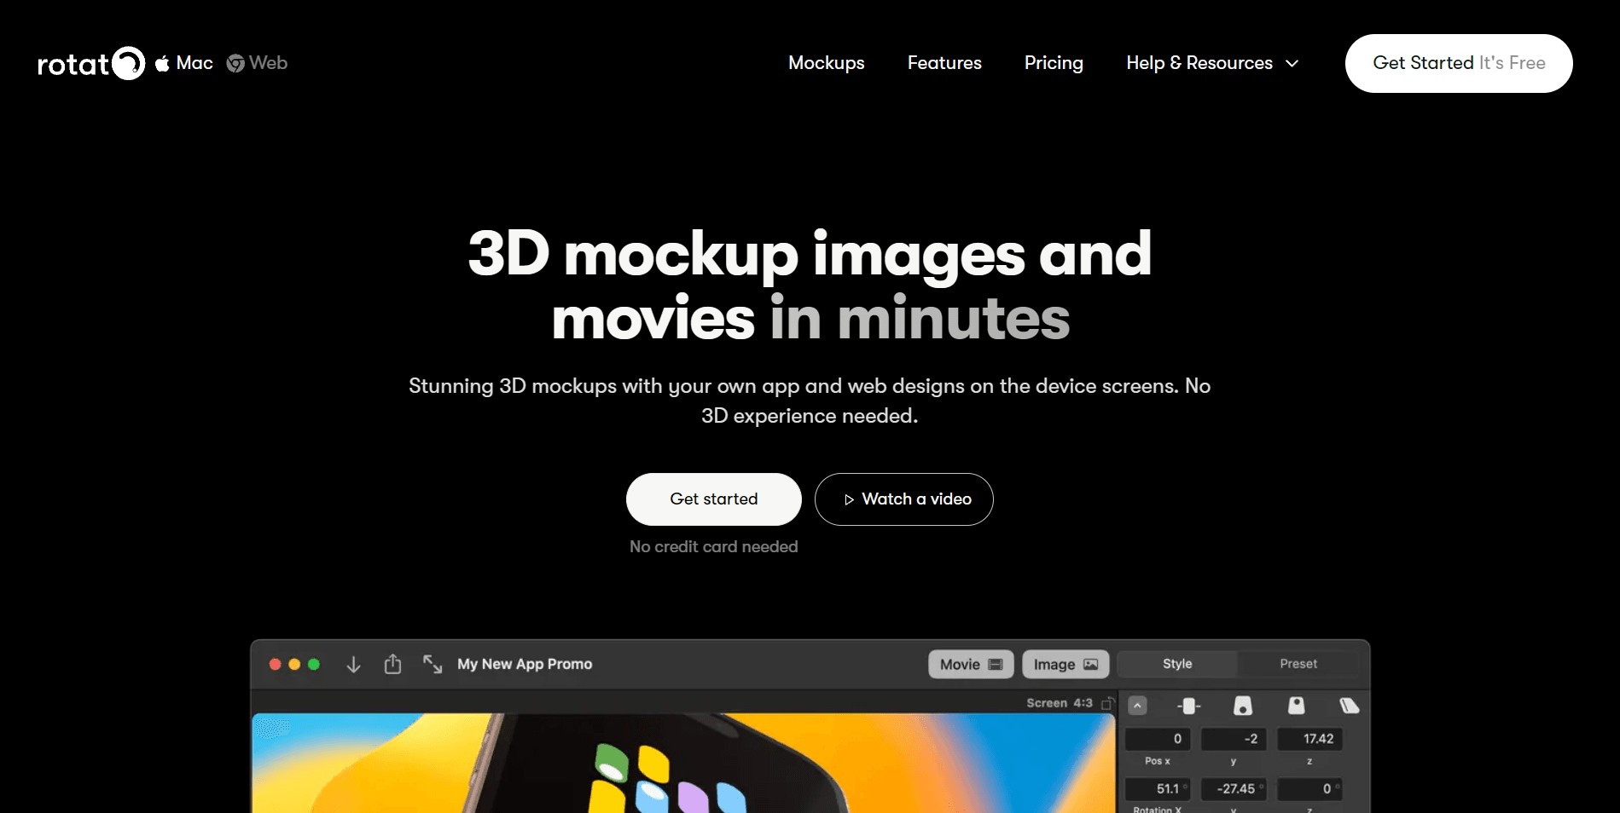
Task: Select the Movie export button
Action: [x=970, y=665]
